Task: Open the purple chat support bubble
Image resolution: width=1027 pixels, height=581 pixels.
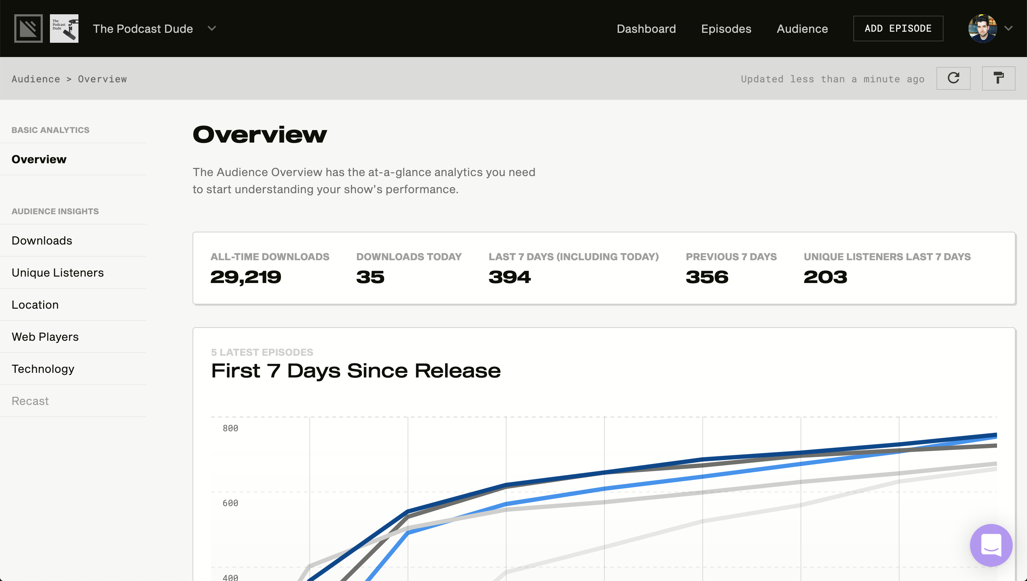Action: coord(991,545)
